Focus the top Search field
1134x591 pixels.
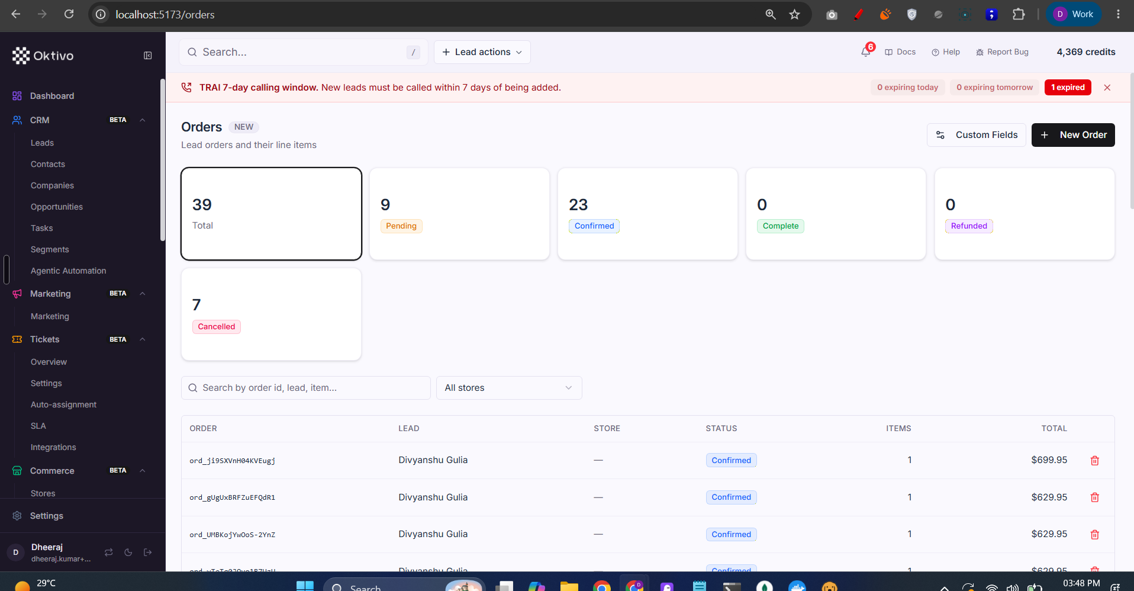point(304,52)
